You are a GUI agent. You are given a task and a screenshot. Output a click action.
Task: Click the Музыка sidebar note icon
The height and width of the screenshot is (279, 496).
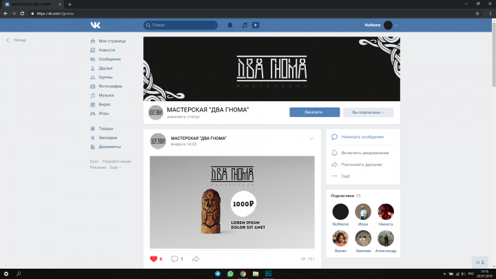[93, 95]
